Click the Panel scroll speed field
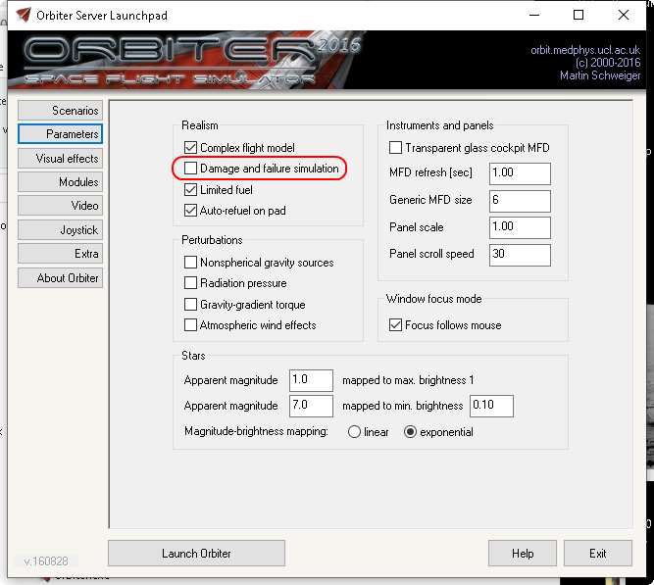 click(520, 255)
